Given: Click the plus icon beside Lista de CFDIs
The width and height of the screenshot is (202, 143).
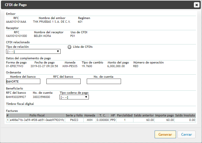Looking at the screenshot, I should coord(69,47).
